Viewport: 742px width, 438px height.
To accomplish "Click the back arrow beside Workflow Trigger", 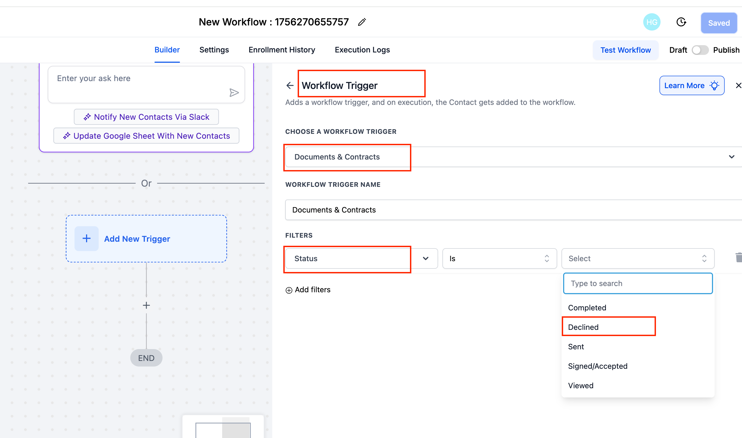I will 290,86.
